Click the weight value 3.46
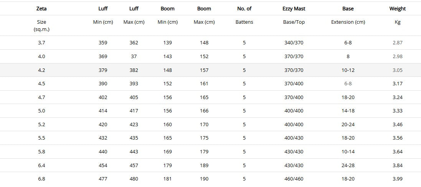The width and height of the screenshot is (421, 187). (x=397, y=124)
